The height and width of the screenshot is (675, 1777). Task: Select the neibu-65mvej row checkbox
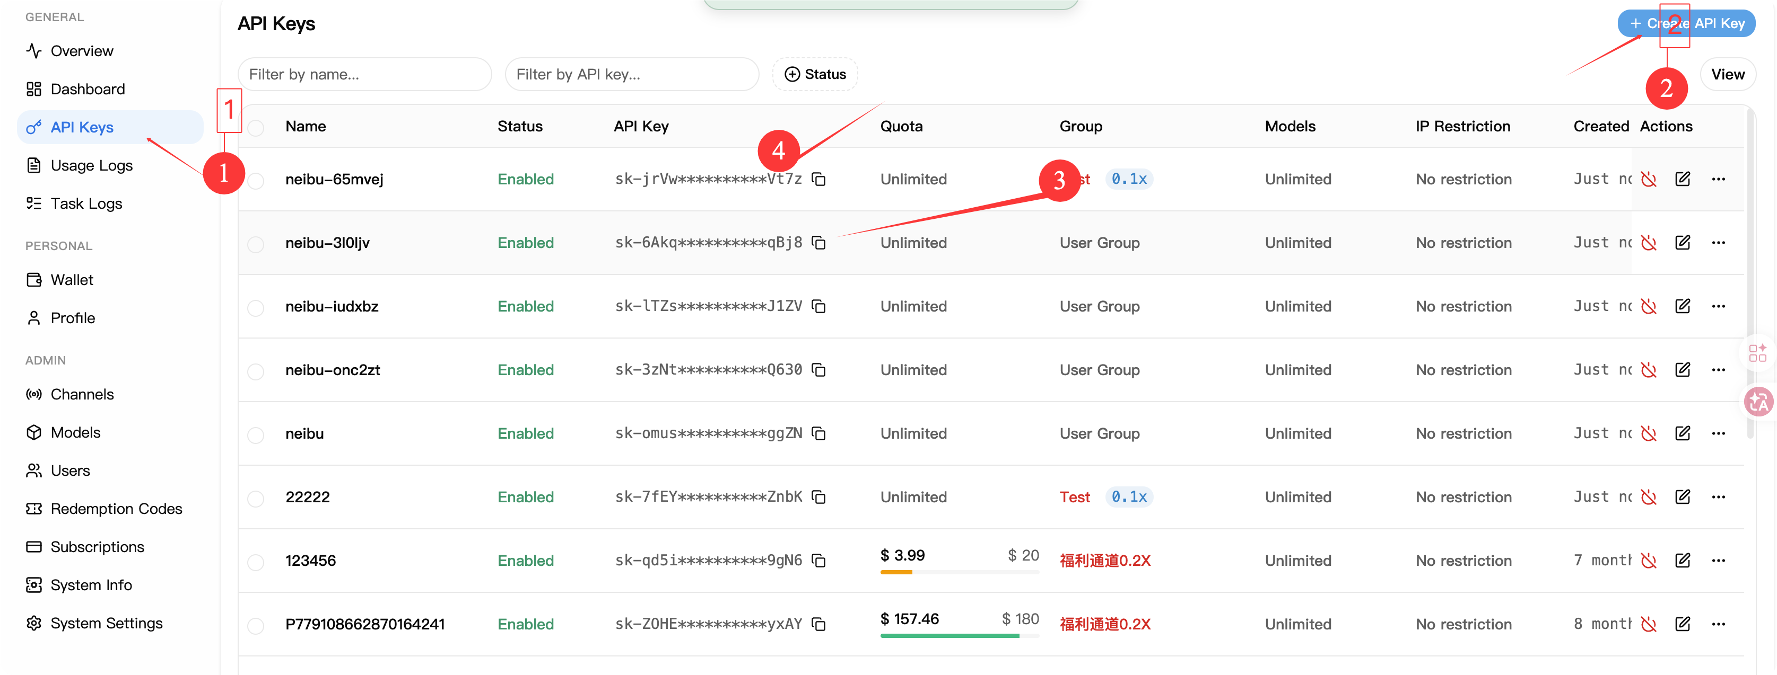click(x=256, y=181)
